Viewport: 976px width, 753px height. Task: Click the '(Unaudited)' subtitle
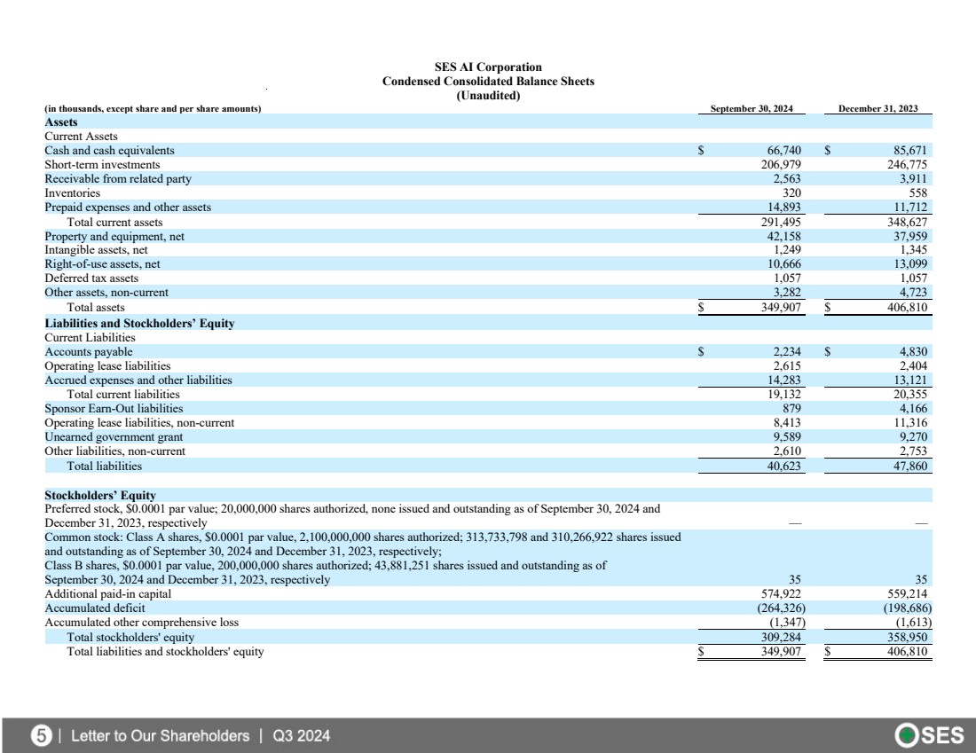[x=488, y=95]
